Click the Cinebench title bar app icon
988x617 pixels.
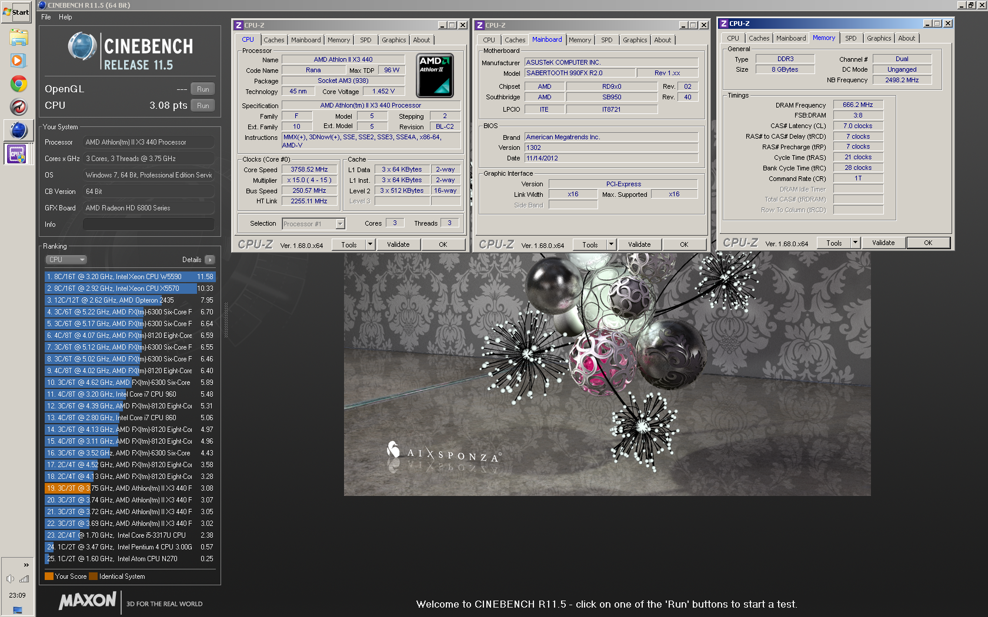(42, 5)
